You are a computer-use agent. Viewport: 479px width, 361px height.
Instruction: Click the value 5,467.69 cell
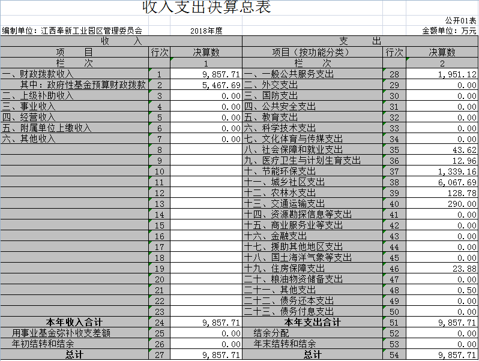[206, 85]
